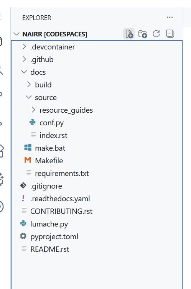
Task: Click the New Folder icon
Action: click(x=143, y=34)
